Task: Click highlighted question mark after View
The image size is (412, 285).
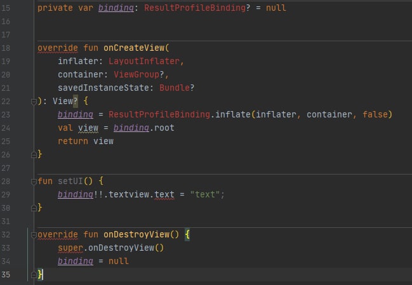Action: click(76, 101)
